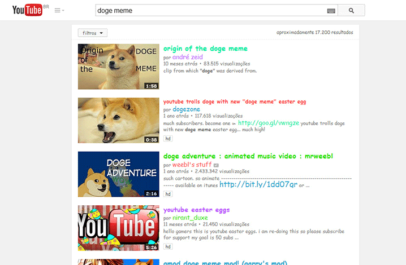
Task: Click 'hello gamers this is youtube easter eggs' description
Action: coord(254,235)
